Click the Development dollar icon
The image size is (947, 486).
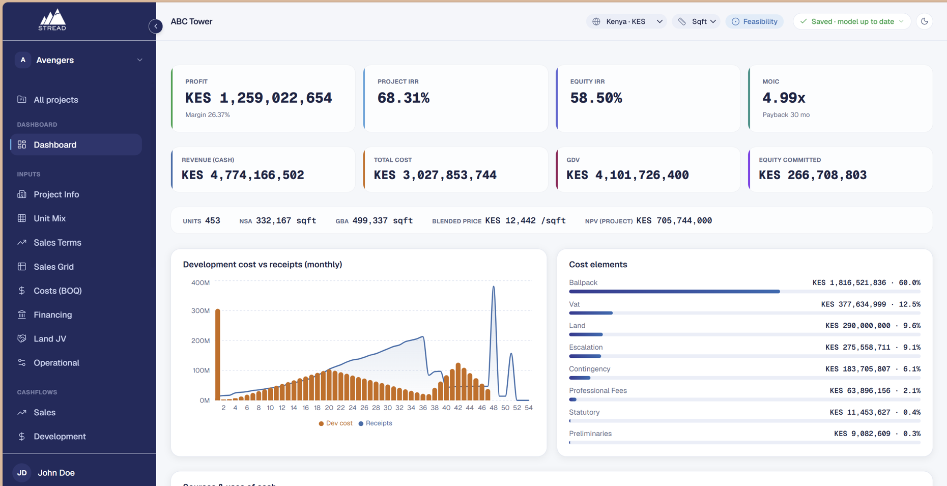pos(22,436)
